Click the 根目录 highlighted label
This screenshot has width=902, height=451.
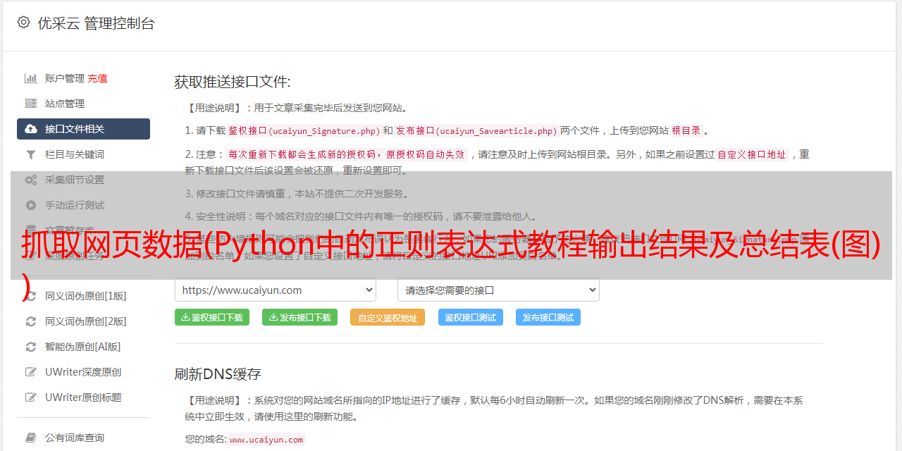[x=686, y=130]
